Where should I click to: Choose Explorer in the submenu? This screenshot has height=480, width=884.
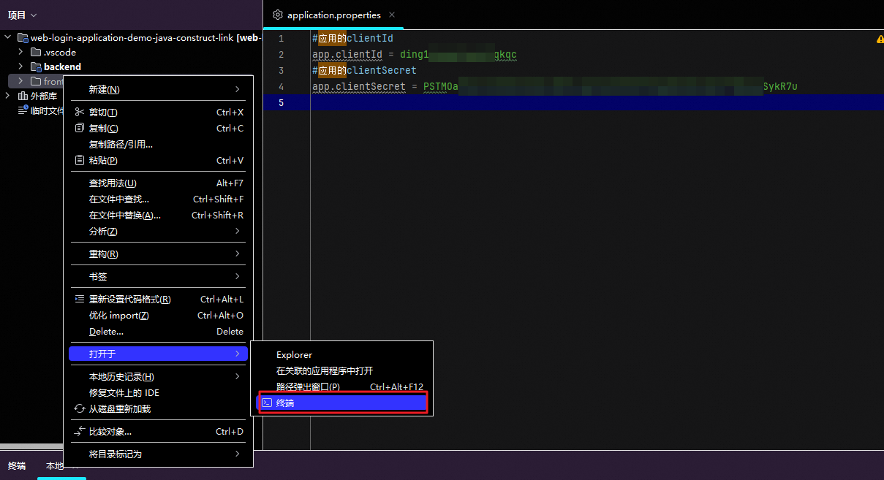pyautogui.click(x=342, y=354)
